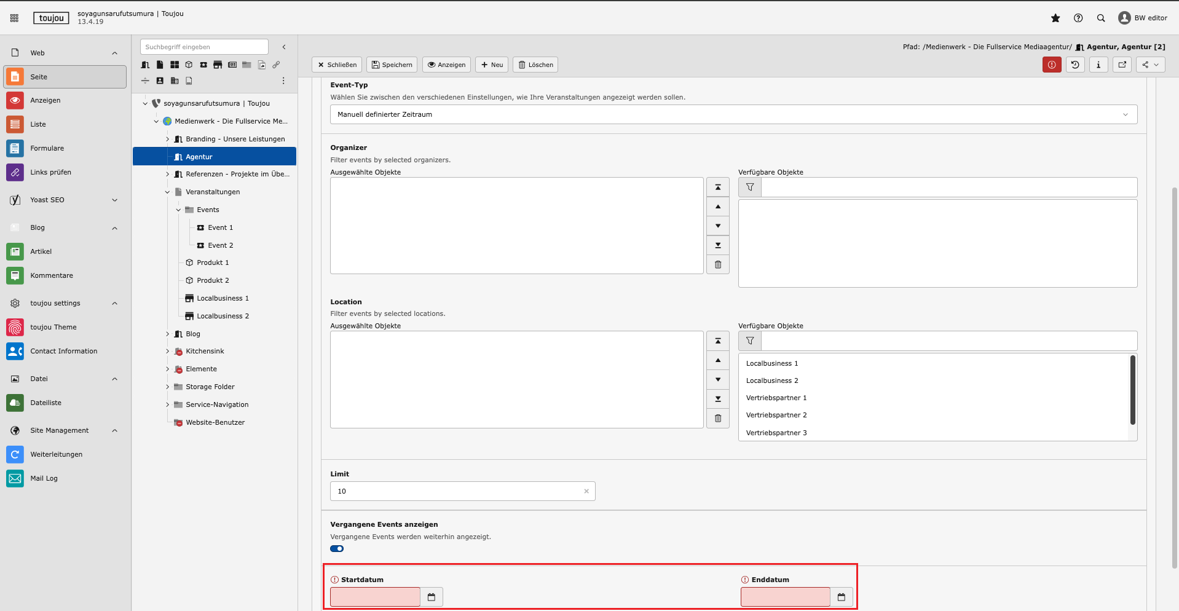The image size is (1179, 611).
Task: Open the search magnifier in top bar
Action: [1101, 18]
